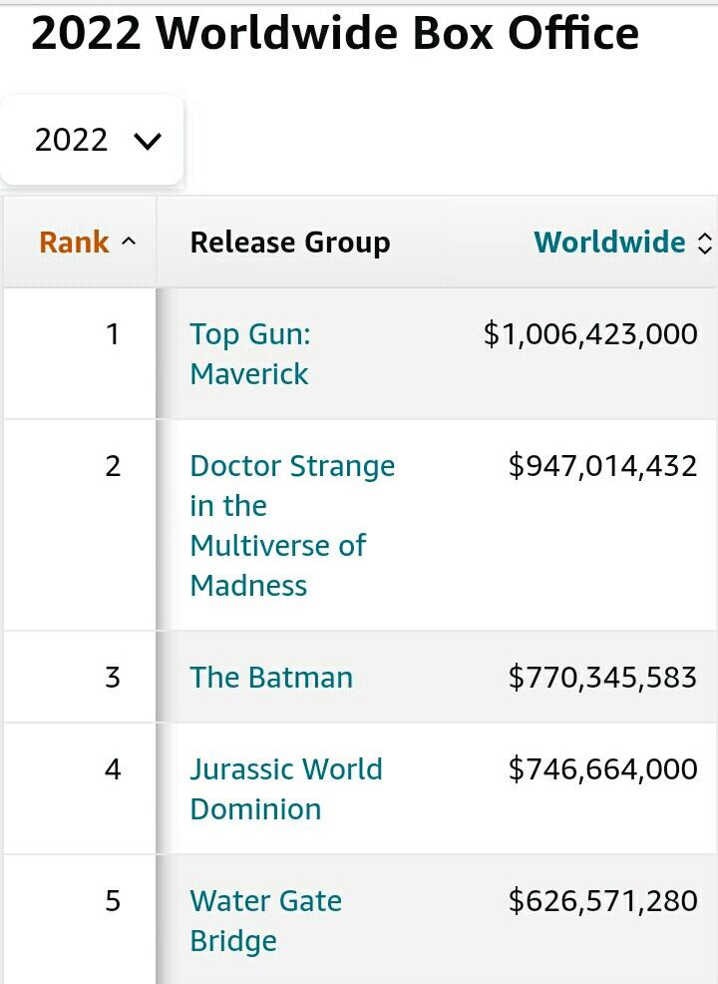718x984 pixels.
Task: Click rank number 1 cell
Action: coord(113,334)
